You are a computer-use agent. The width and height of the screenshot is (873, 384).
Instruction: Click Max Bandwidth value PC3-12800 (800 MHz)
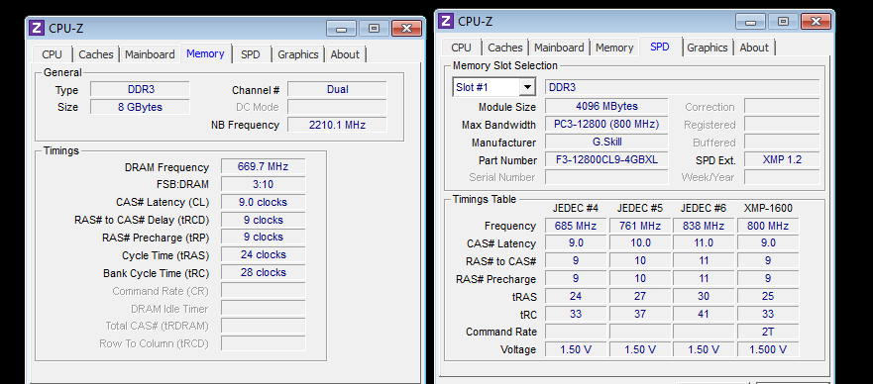[x=606, y=125]
